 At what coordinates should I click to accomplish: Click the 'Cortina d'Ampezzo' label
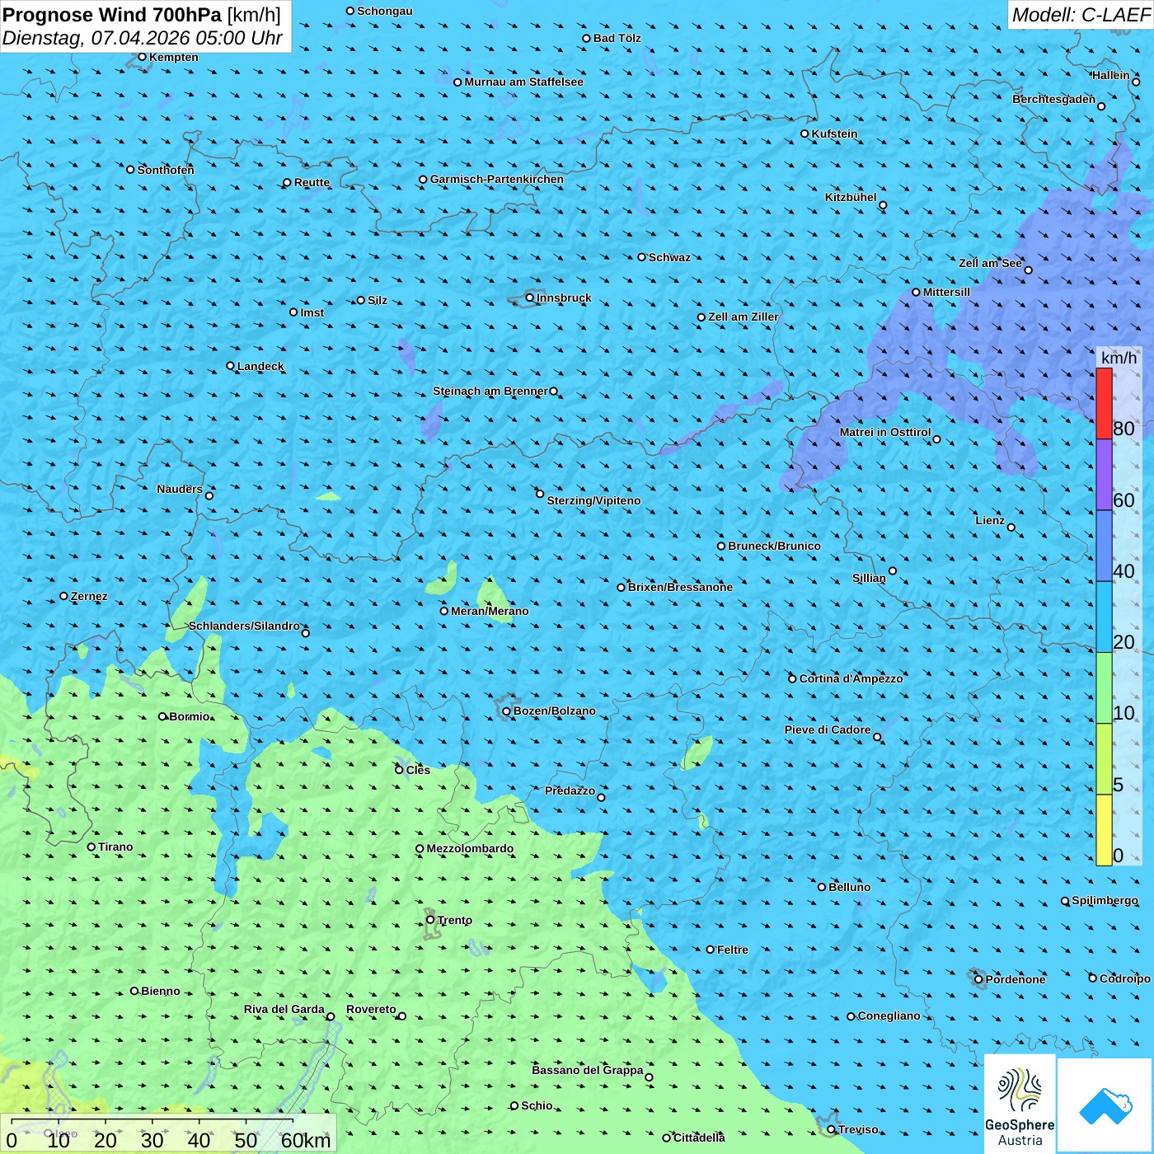click(851, 678)
